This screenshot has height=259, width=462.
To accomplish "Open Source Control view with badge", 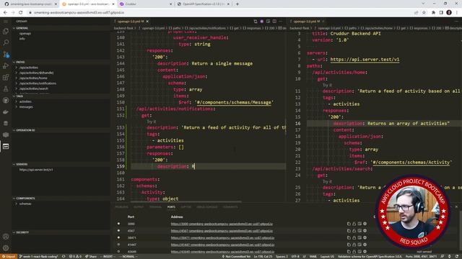I will pos(6,55).
